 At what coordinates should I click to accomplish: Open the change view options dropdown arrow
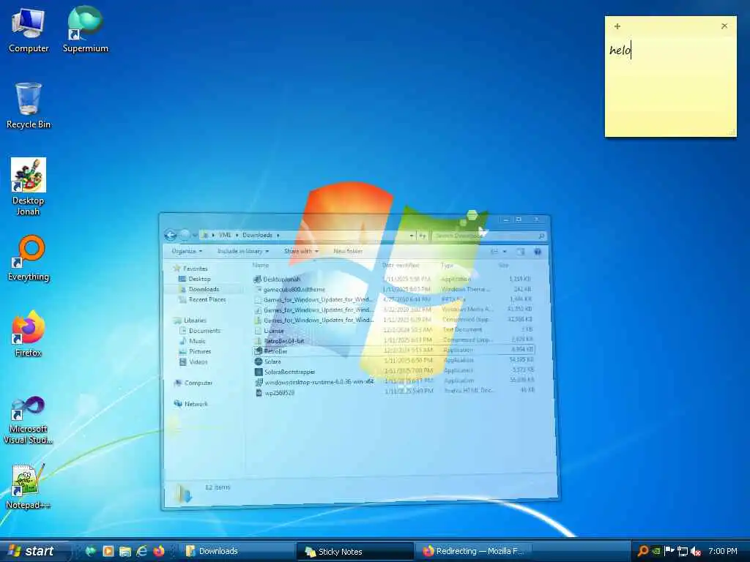click(505, 252)
